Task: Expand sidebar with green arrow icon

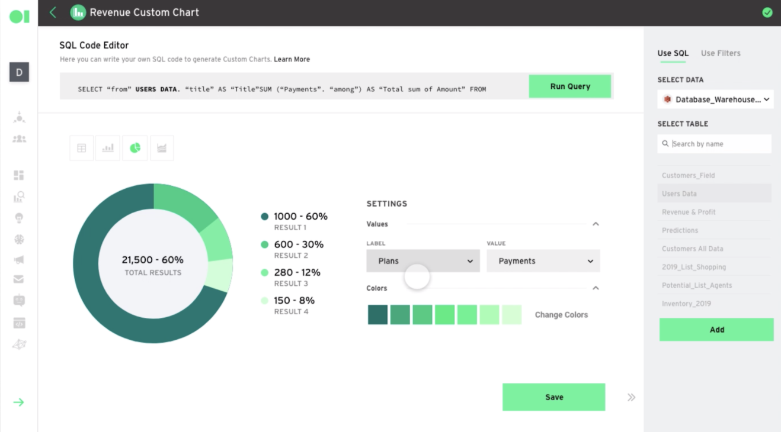Action: point(19,402)
